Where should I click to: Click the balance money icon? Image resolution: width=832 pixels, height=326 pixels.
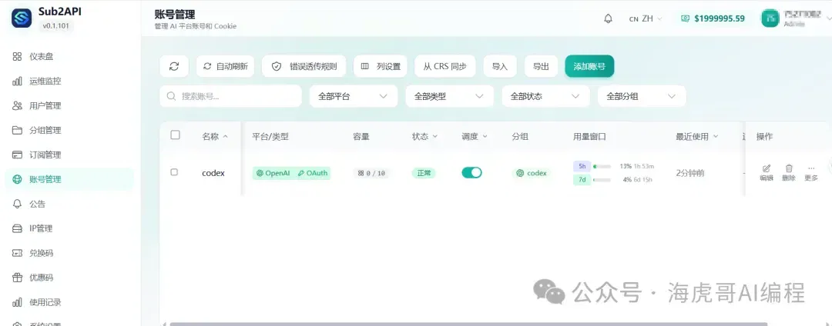tap(685, 18)
